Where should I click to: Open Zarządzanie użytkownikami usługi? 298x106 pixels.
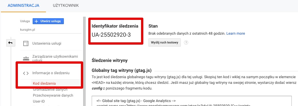[x=55, y=59]
